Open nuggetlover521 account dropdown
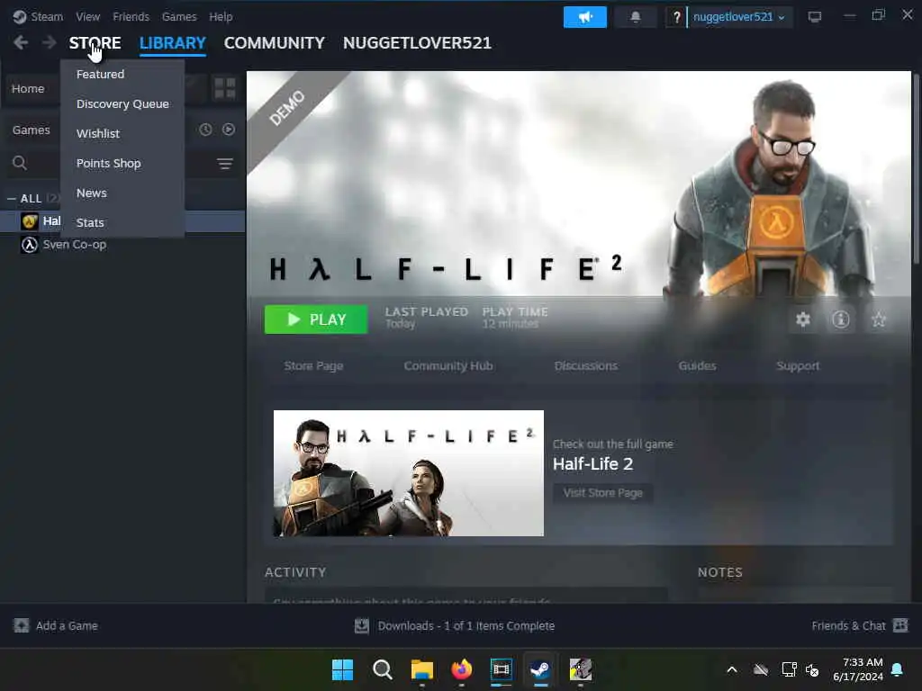Image resolution: width=922 pixels, height=691 pixels. pos(739,17)
